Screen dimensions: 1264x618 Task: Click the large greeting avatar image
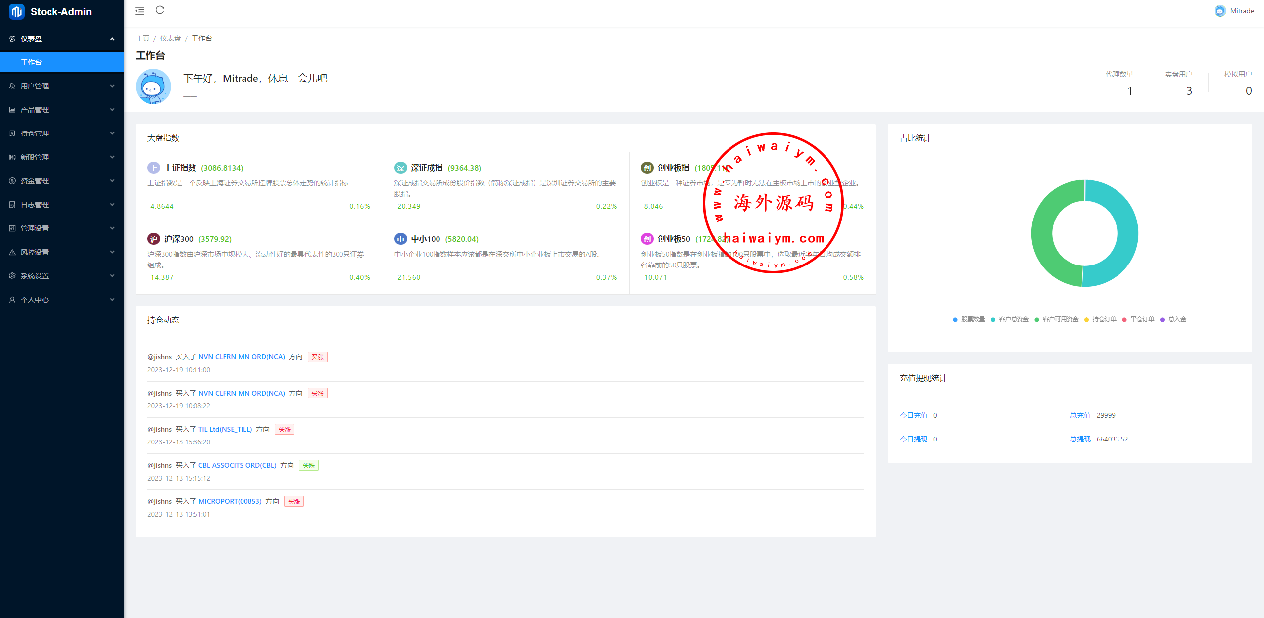(153, 87)
